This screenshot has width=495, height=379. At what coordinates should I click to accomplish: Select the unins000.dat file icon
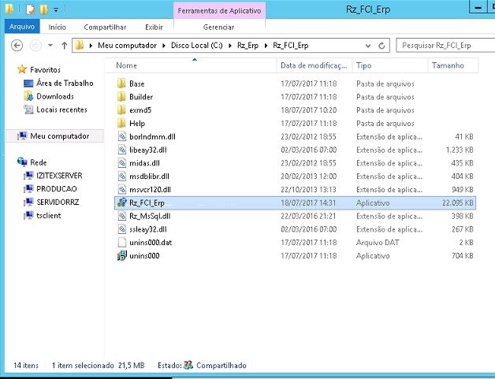122,243
